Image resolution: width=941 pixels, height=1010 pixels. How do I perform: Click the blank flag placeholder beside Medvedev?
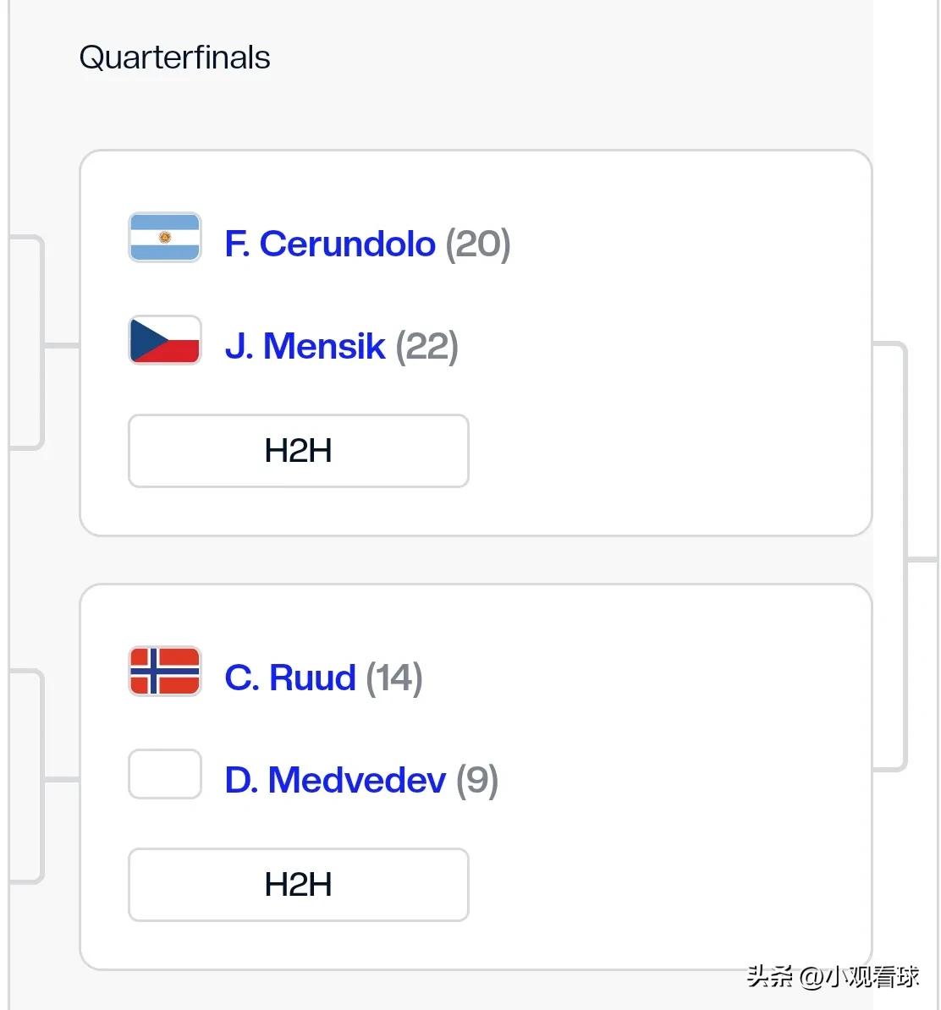[x=165, y=774]
